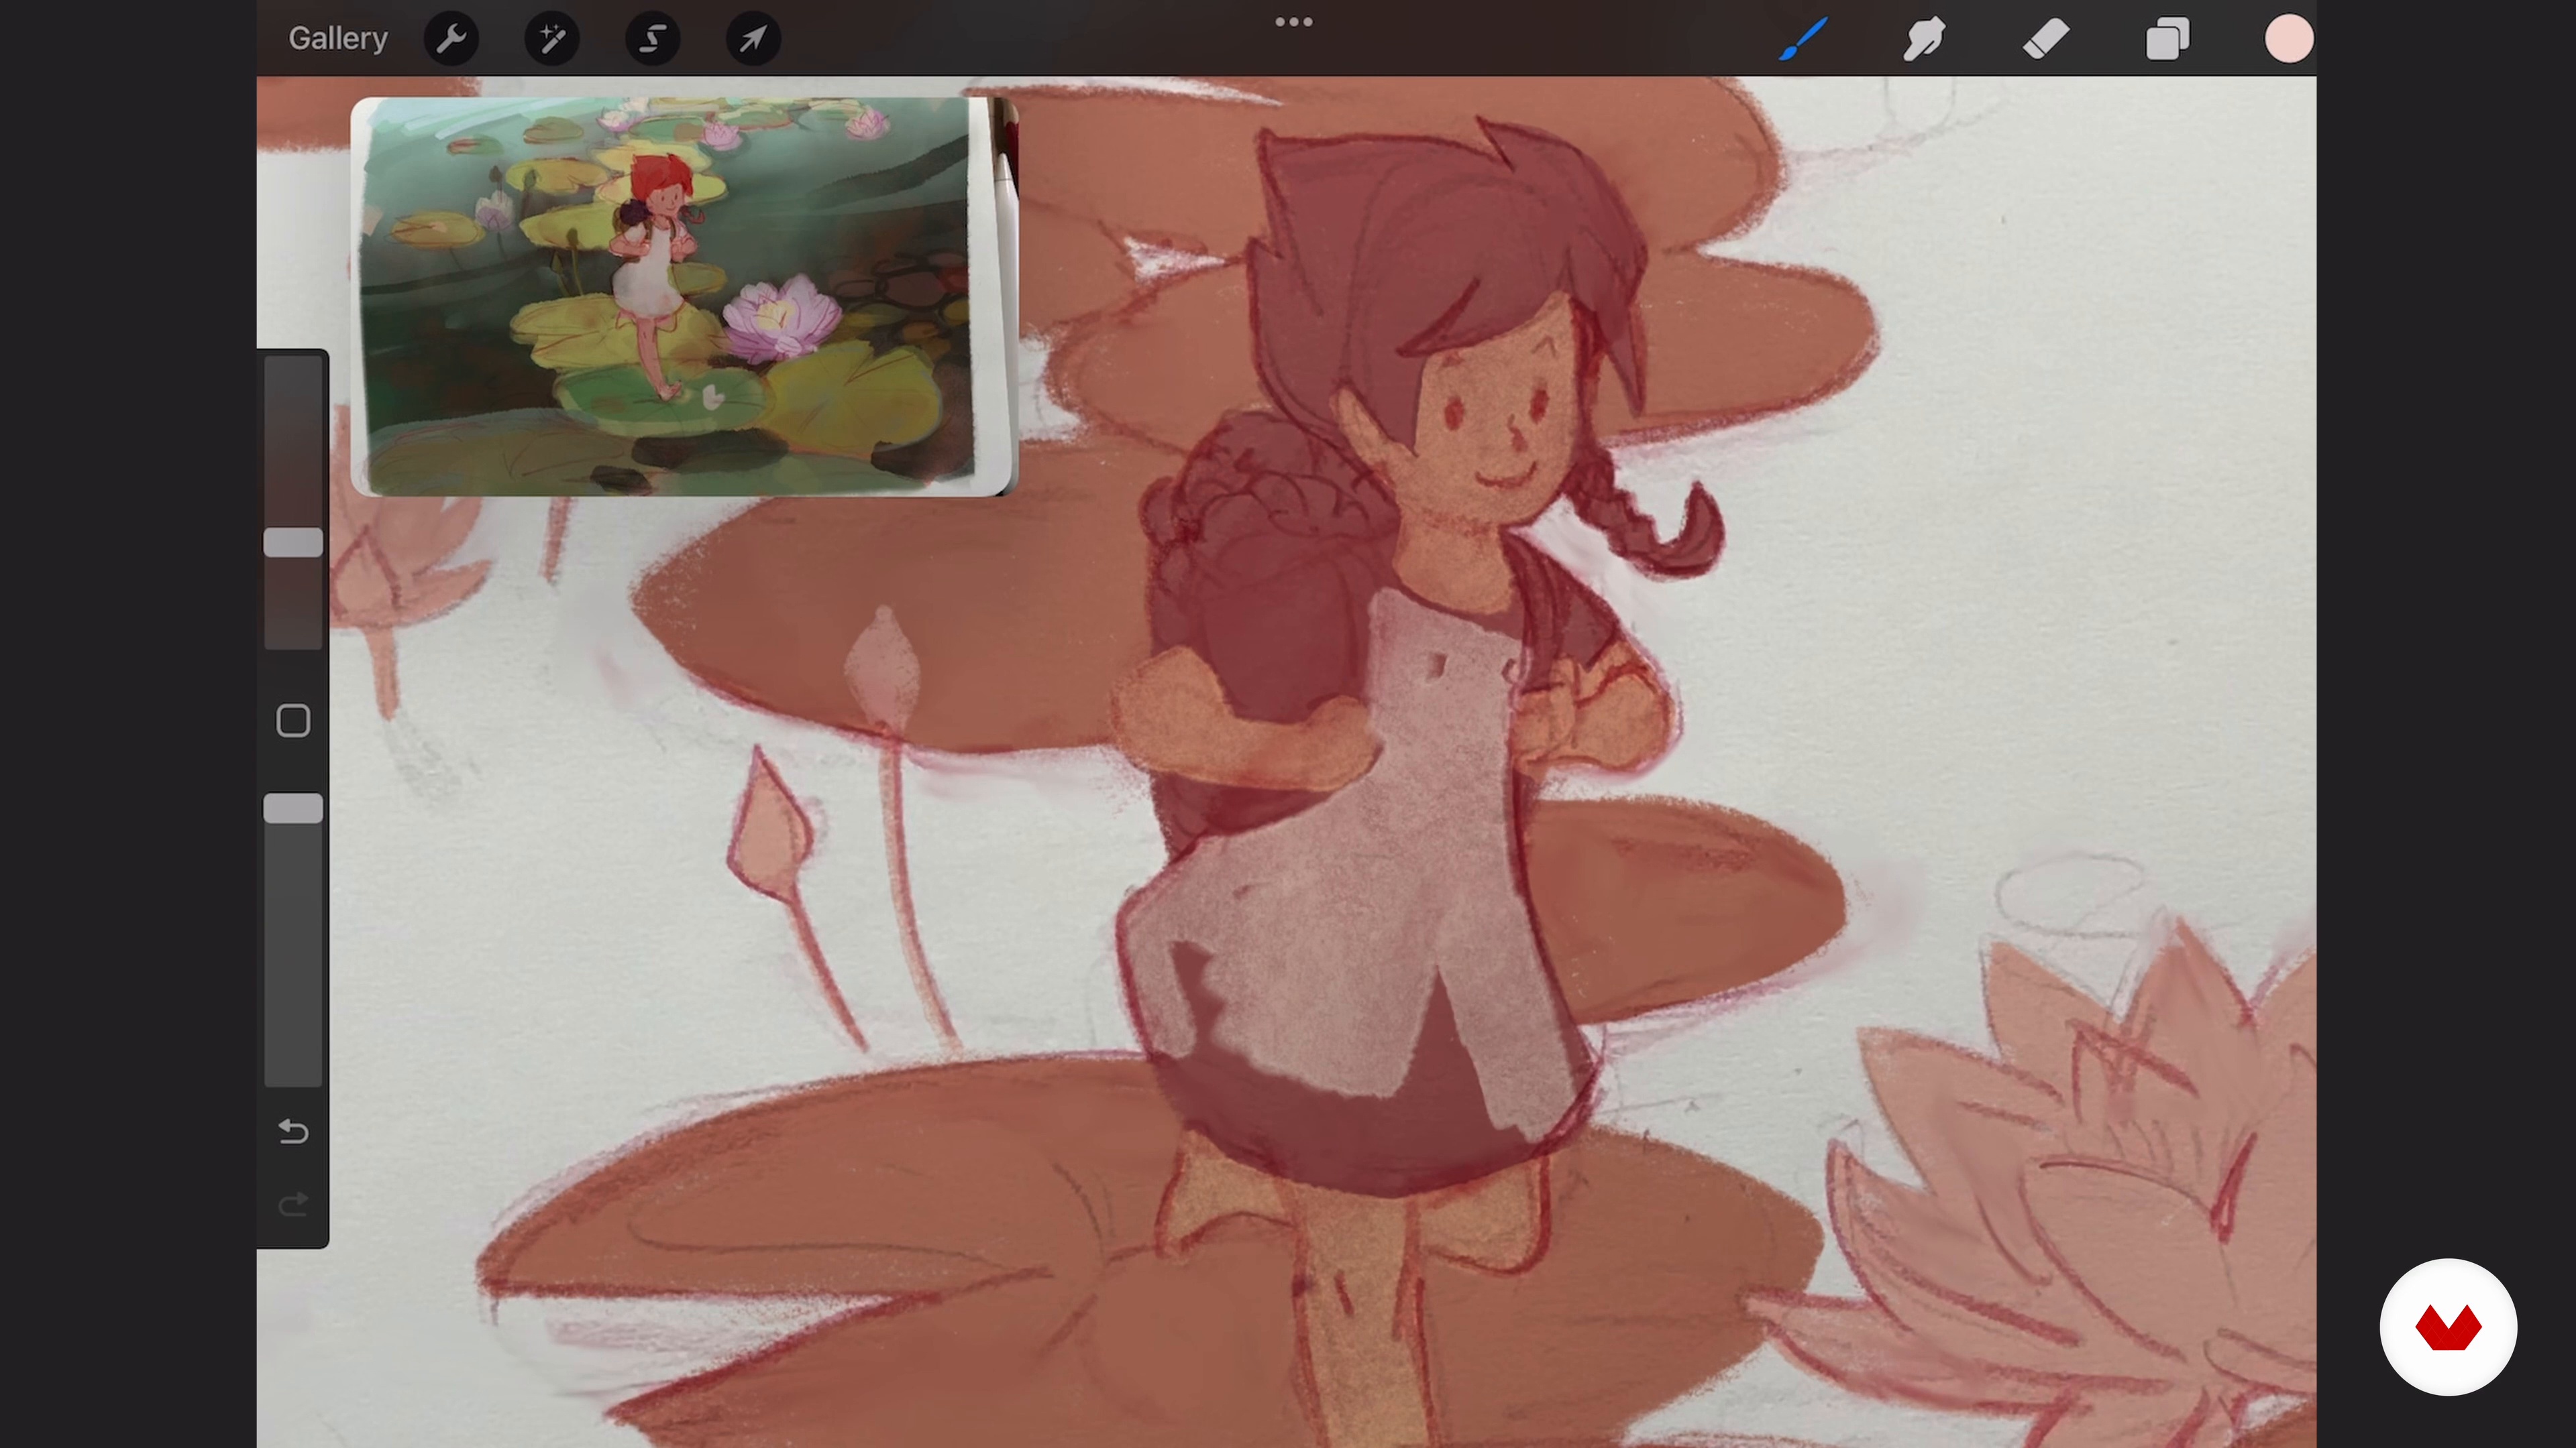Open the Gallery
Screen dimensions: 2576x1448
(338, 38)
